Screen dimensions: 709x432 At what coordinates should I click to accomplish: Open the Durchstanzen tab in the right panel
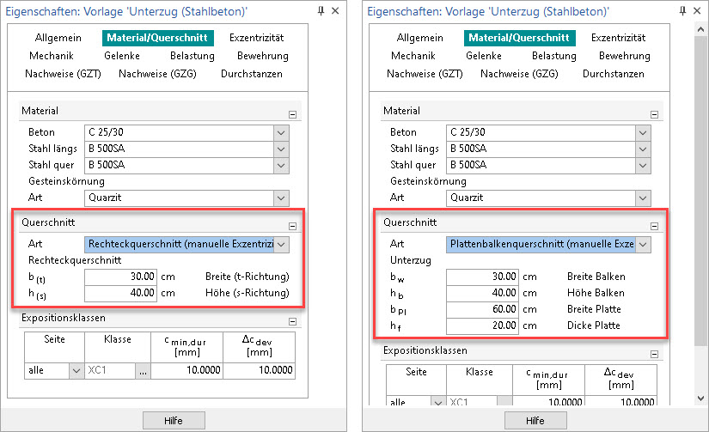(613, 74)
